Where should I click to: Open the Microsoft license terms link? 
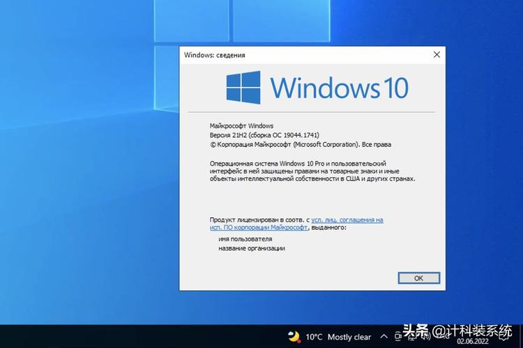(296, 223)
